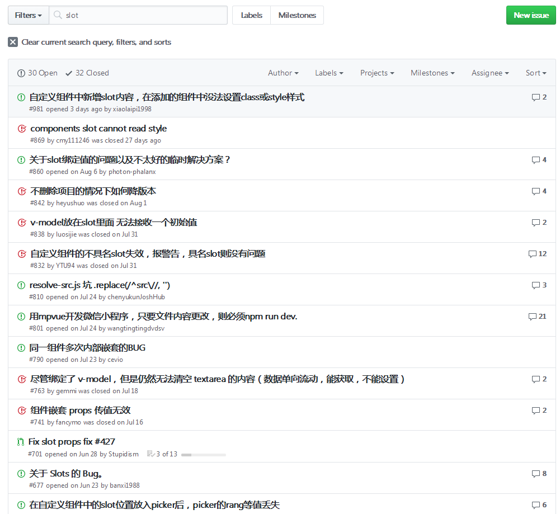The image size is (560, 514).
Task: Show the 30 Open issues
Action: [37, 73]
